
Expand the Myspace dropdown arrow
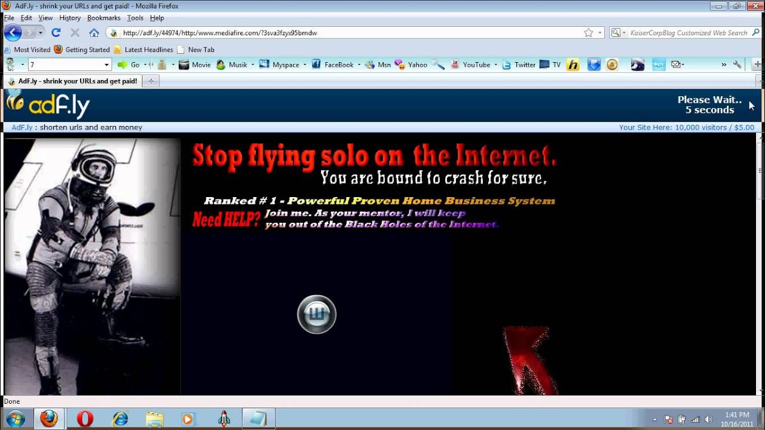pos(305,64)
